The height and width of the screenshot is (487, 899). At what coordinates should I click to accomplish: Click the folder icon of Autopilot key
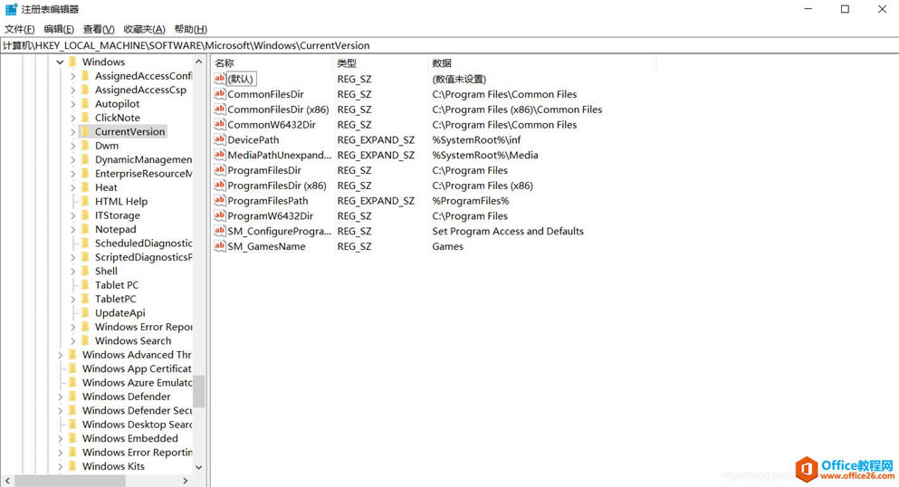click(x=85, y=104)
